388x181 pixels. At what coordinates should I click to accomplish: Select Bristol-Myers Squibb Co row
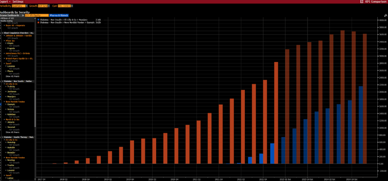(19, 59)
